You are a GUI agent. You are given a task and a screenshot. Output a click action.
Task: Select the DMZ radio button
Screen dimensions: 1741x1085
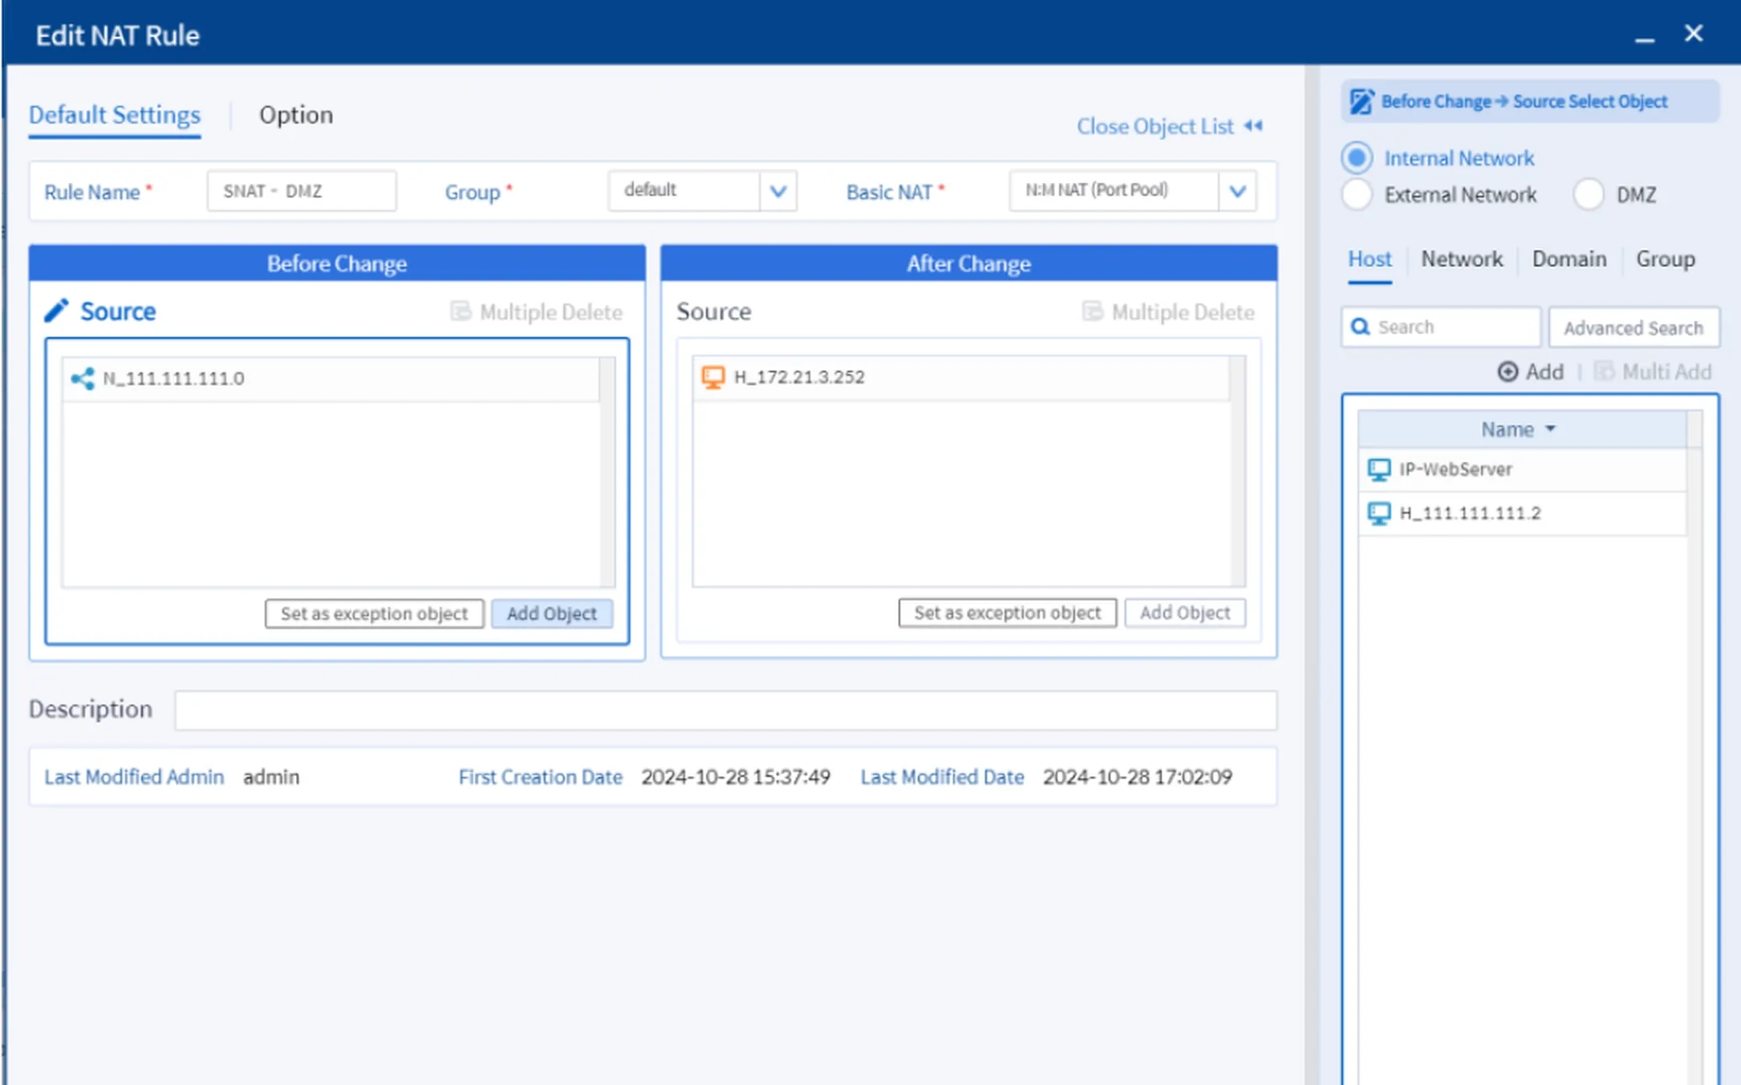(1589, 195)
